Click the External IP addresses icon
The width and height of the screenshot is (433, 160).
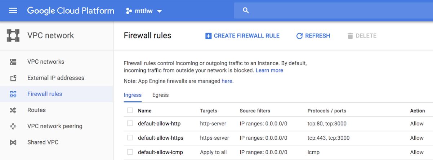pos(13,78)
